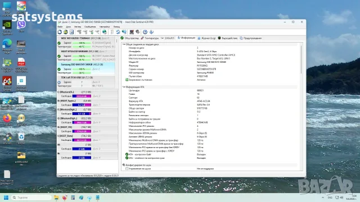360x202 pixels.
Task: Collapse the Общи сведения за текущия диск section
Action: click(x=124, y=44)
